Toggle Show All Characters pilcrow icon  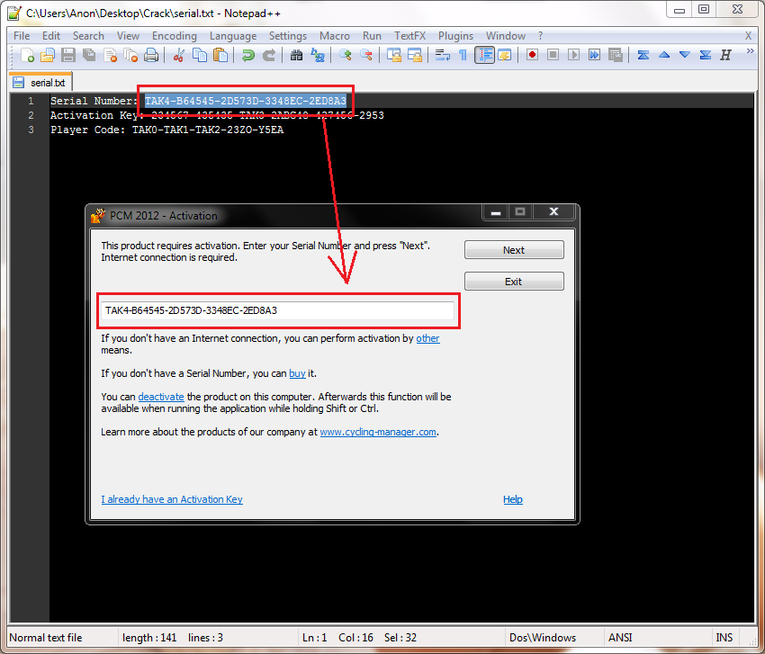tap(463, 55)
